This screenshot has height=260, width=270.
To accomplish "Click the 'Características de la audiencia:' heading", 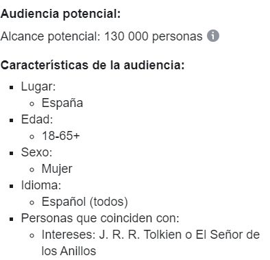I will [93, 65].
